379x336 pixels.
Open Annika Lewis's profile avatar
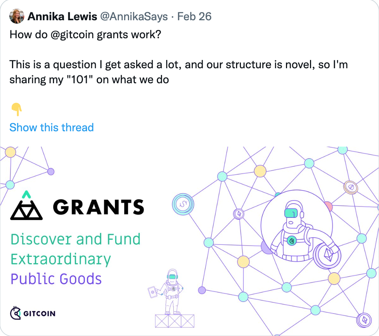click(x=17, y=16)
